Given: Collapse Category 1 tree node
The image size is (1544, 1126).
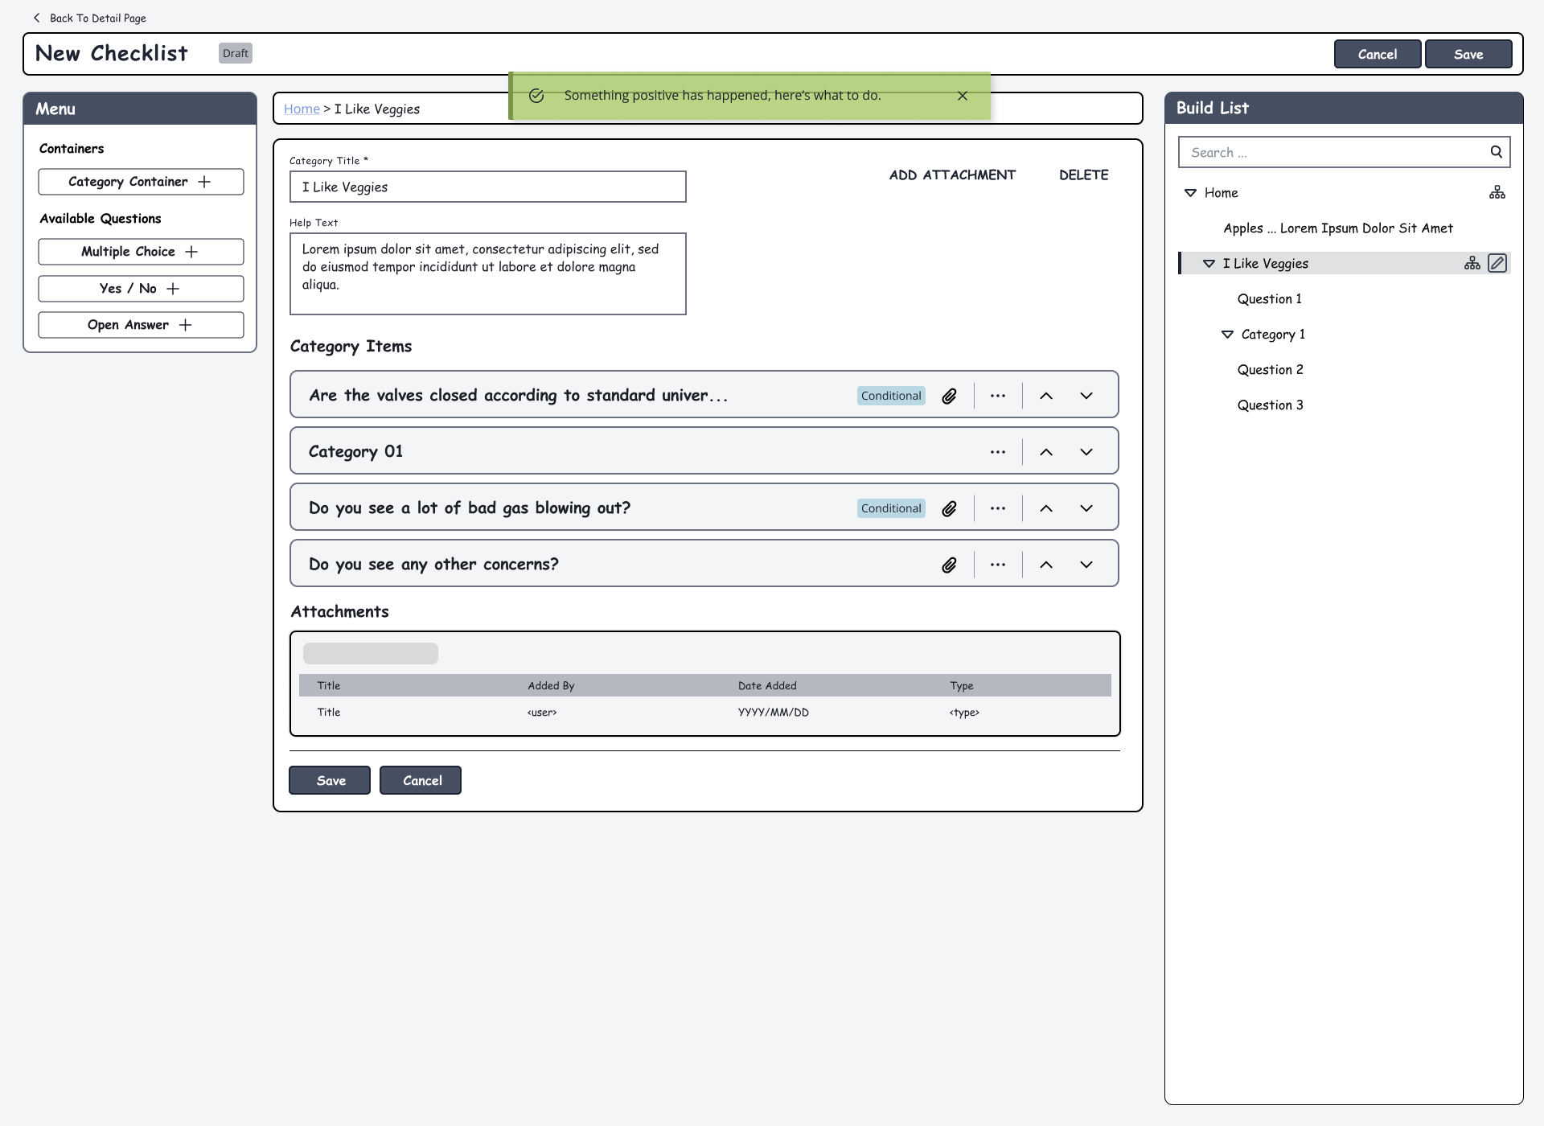Looking at the screenshot, I should [1227, 335].
